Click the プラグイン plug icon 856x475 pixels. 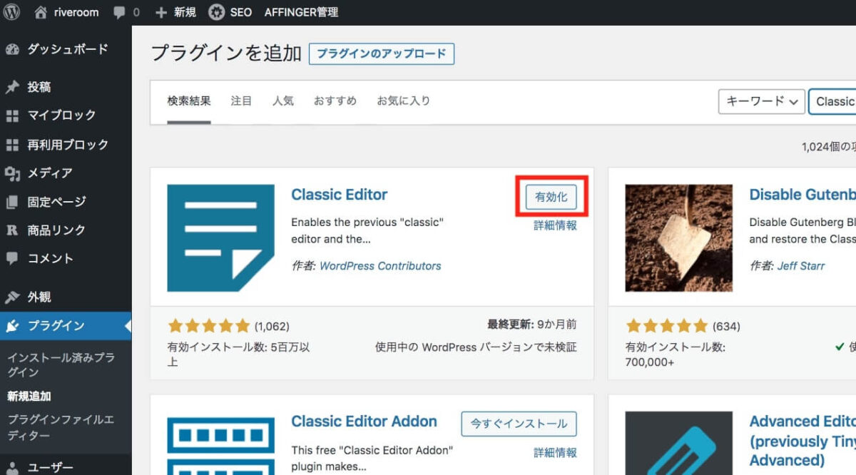tap(12, 326)
